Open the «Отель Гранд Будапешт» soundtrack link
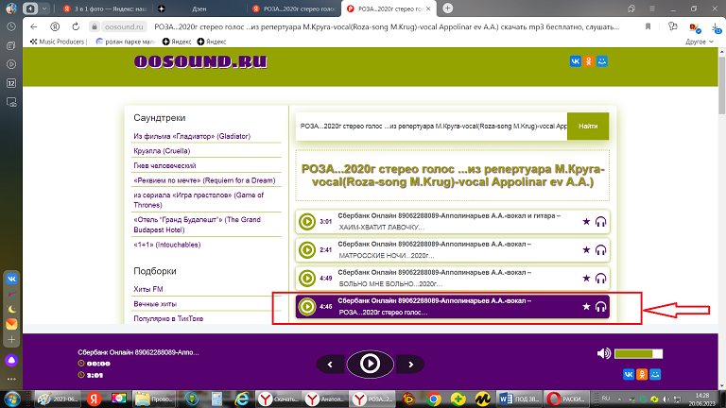The width and height of the screenshot is (726, 408). (197, 225)
